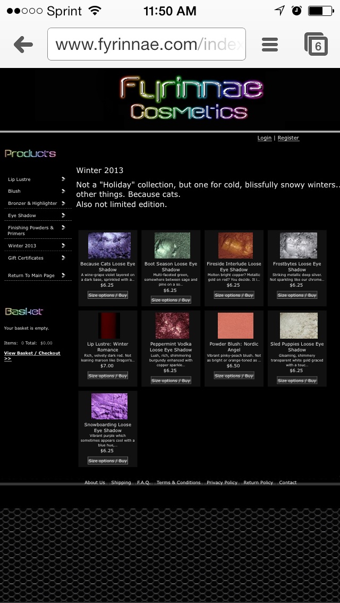Click Size options / Buy for Nordic Angel
The image size is (340, 603).
coord(234,375)
